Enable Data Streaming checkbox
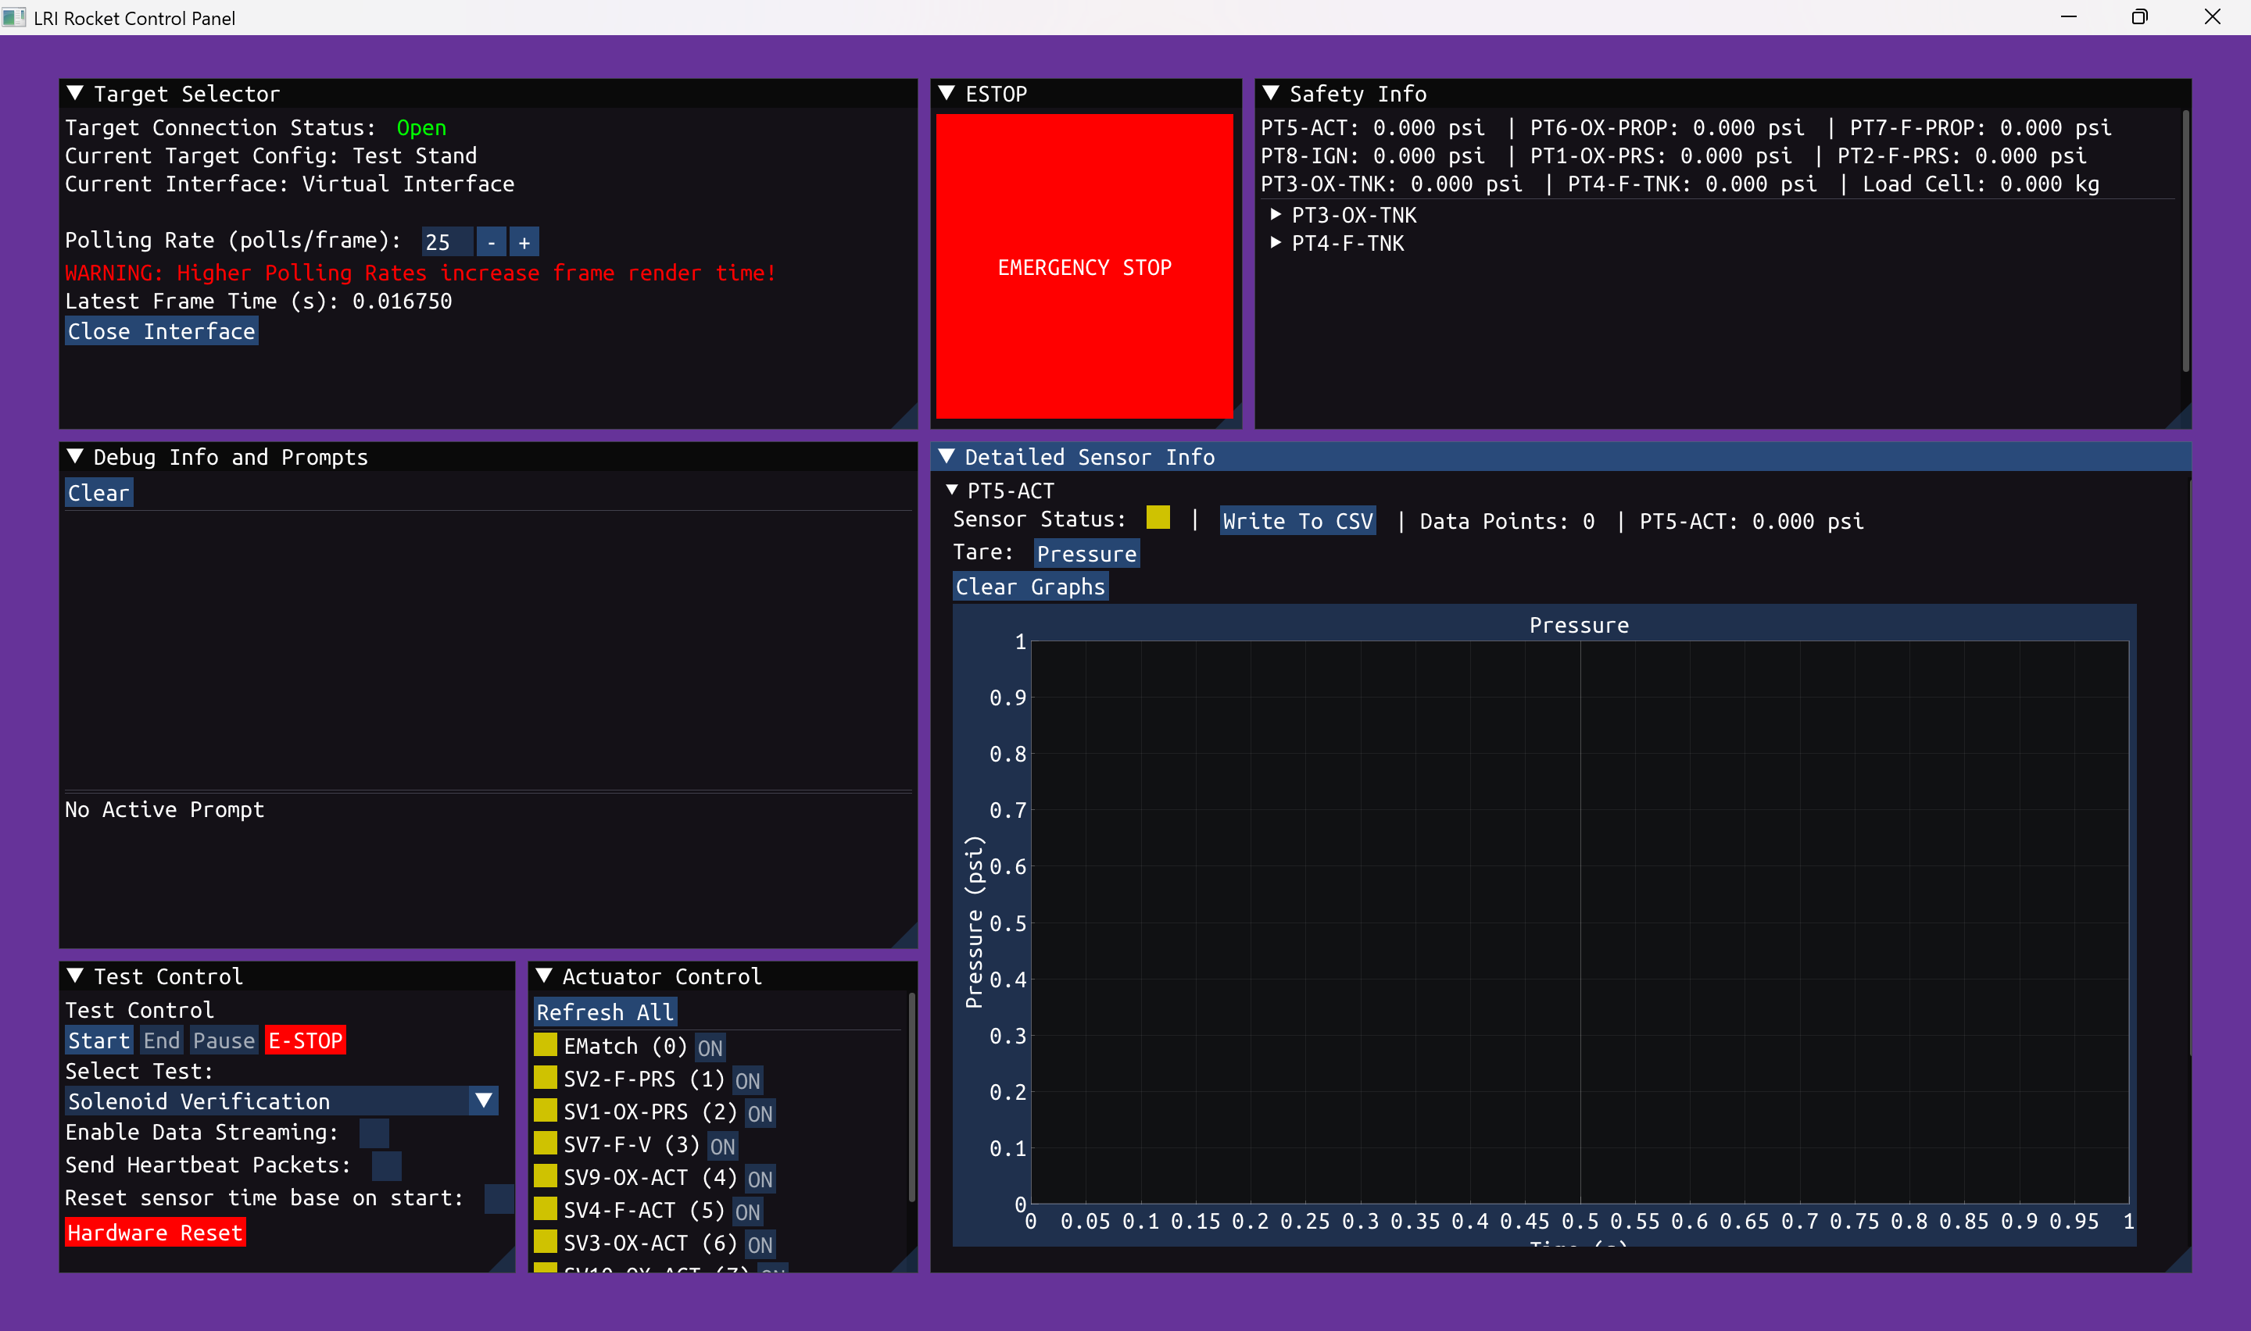The image size is (2251, 1331). (374, 1133)
